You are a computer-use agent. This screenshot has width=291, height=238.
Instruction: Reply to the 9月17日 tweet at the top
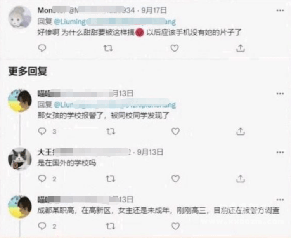pyautogui.click(x=42, y=48)
